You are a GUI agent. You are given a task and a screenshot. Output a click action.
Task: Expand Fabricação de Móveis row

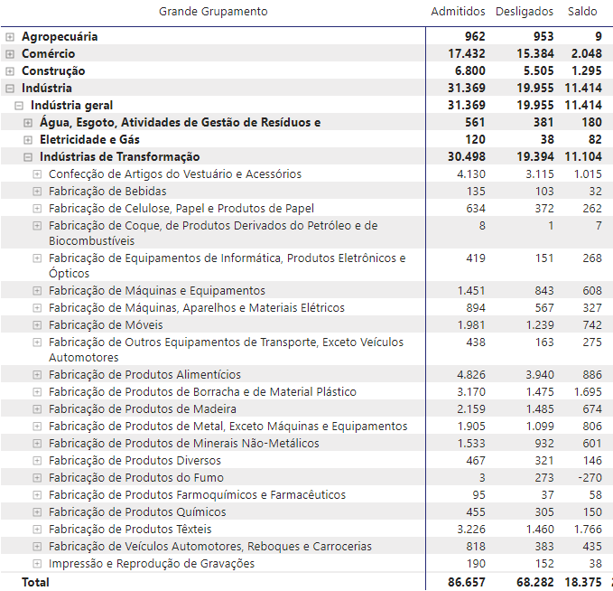(x=37, y=325)
